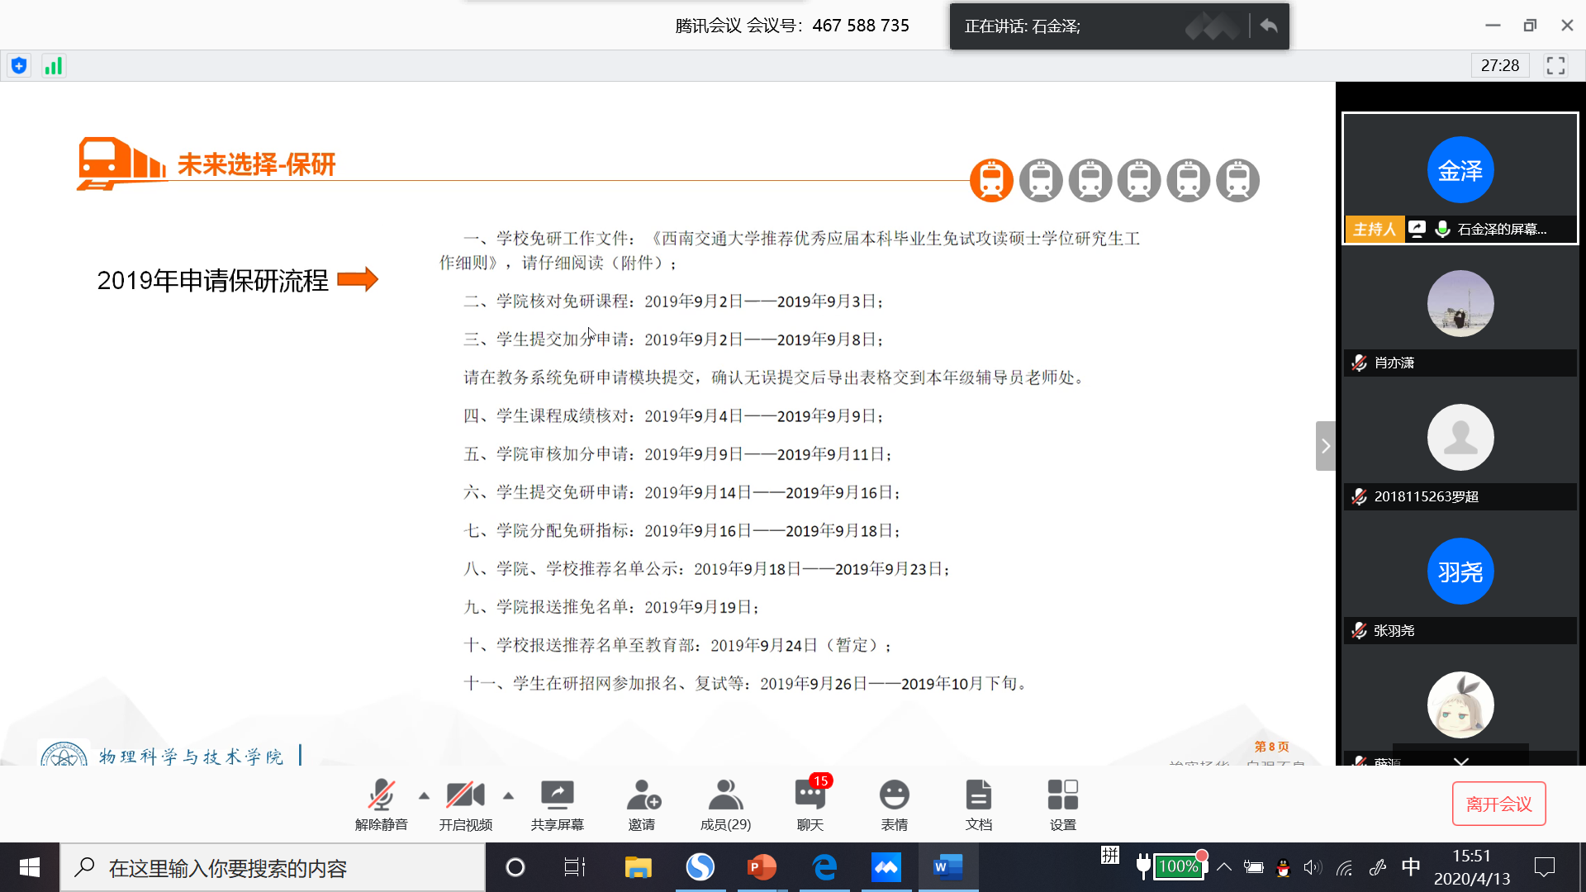Toggle fullscreen mode icon
Screen dimensions: 1586x892
(x=1555, y=66)
